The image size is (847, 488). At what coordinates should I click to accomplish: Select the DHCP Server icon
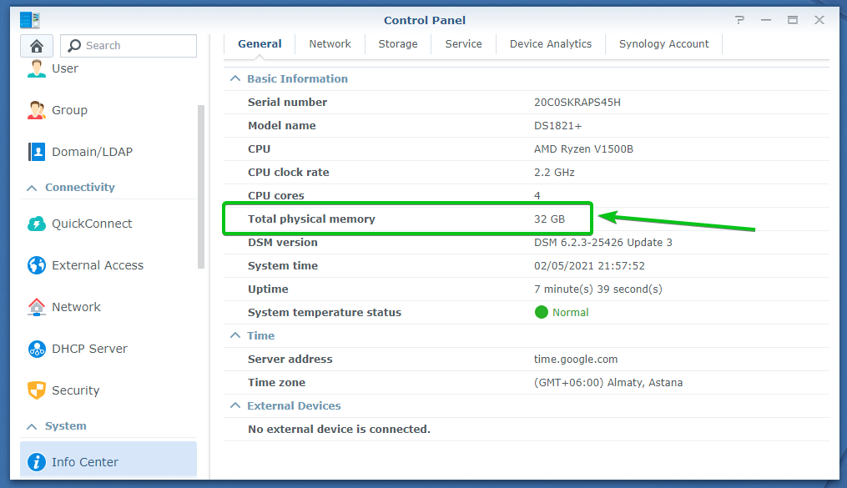pos(37,349)
